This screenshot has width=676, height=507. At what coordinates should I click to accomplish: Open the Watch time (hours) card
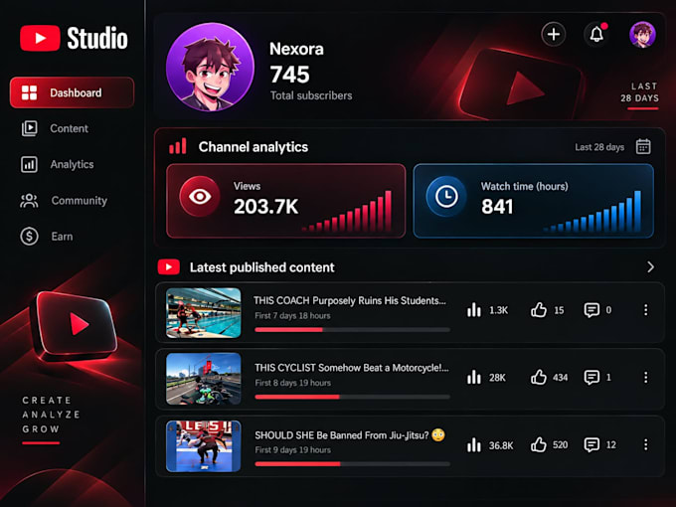point(533,201)
